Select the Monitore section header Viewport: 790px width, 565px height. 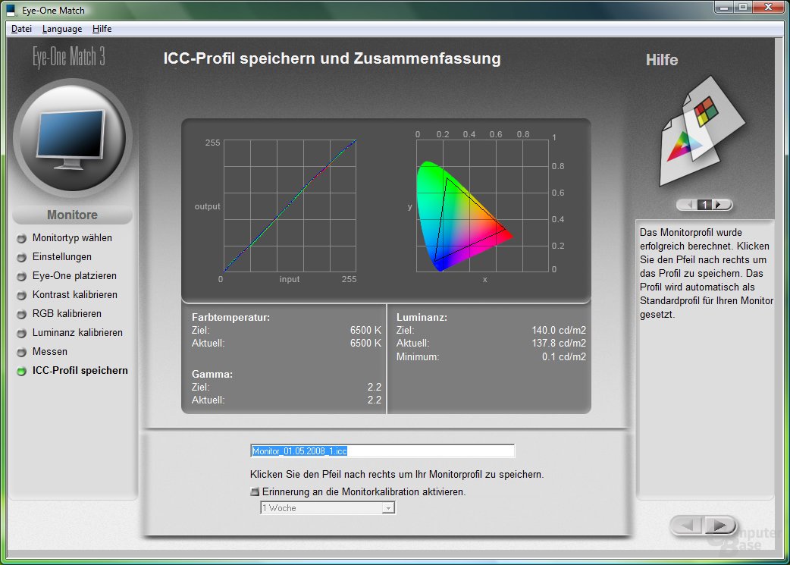tap(72, 215)
